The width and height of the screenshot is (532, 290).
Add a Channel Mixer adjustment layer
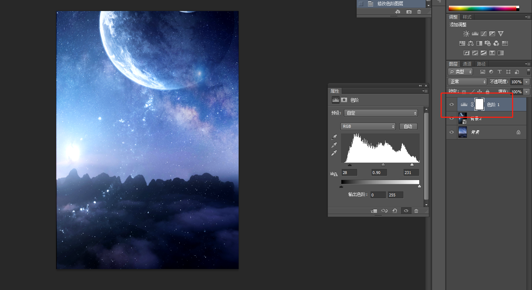pos(496,43)
